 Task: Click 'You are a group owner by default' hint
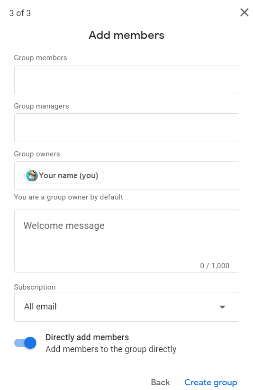[68, 197]
